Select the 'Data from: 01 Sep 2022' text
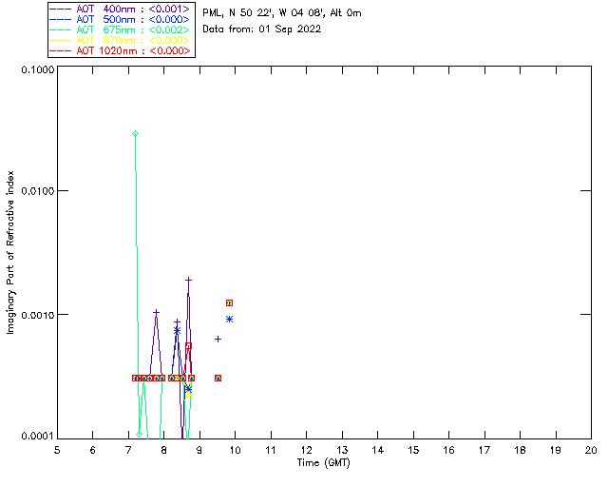This screenshot has width=608, height=487. (x=262, y=29)
